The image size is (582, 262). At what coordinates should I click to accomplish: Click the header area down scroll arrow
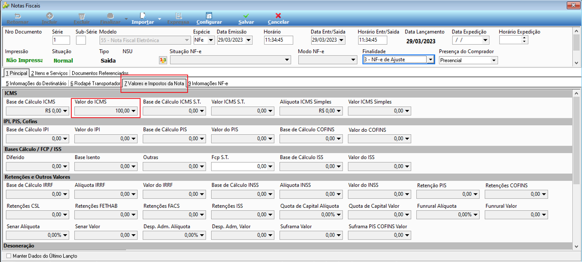(576, 63)
